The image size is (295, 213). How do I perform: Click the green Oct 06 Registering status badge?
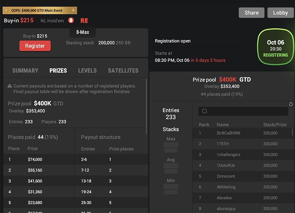(275, 48)
